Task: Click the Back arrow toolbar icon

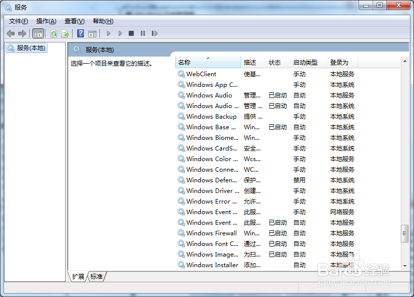Action: [11, 33]
